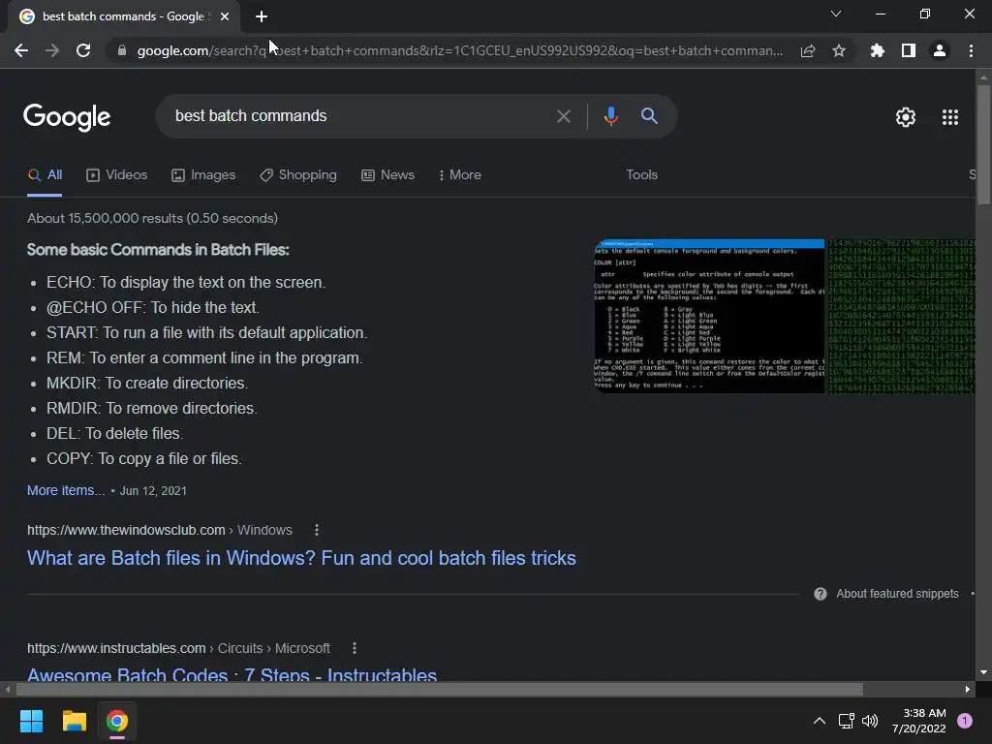Select the COPY command list item
Image resolution: width=992 pixels, height=744 pixels.
click(x=144, y=458)
